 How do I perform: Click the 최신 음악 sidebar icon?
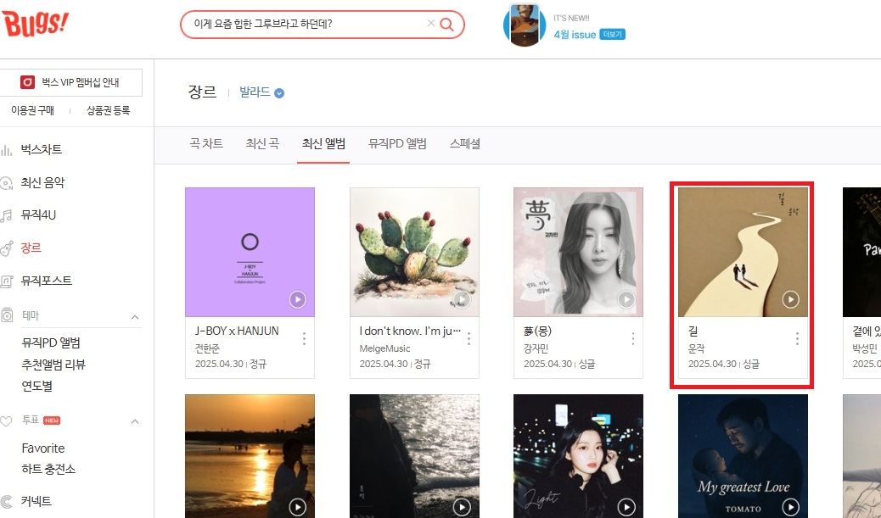click(x=7, y=183)
